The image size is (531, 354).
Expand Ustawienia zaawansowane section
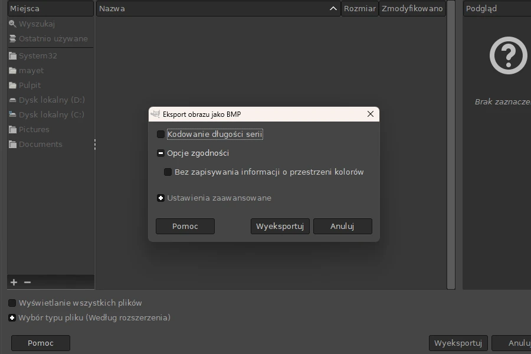pos(161,198)
